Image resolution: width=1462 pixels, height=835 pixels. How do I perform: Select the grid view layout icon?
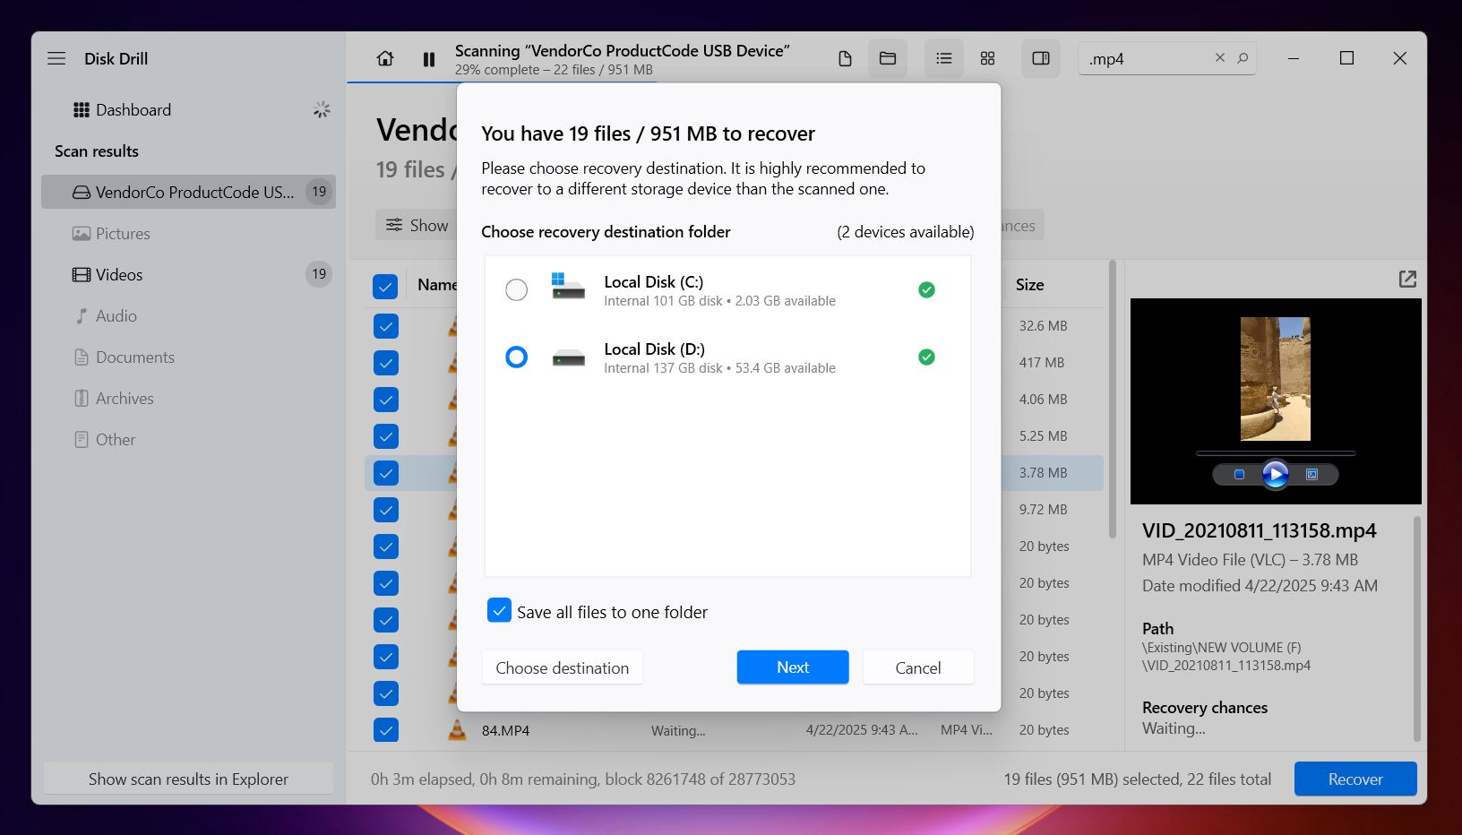[x=987, y=58]
